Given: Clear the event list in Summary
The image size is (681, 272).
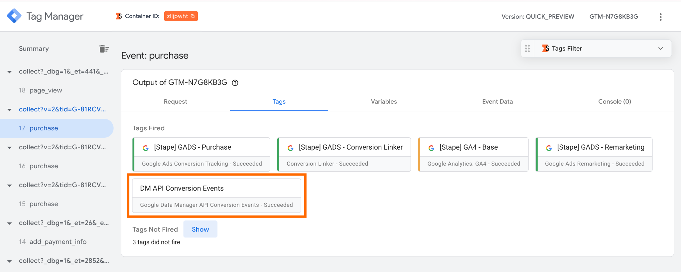Looking at the screenshot, I should click(104, 49).
